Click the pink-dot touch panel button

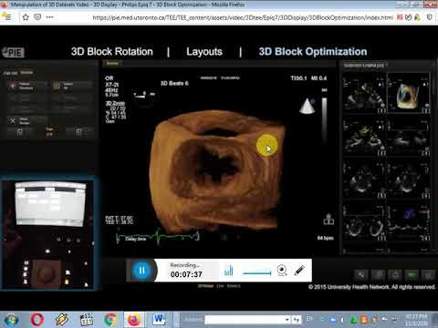click(26, 86)
